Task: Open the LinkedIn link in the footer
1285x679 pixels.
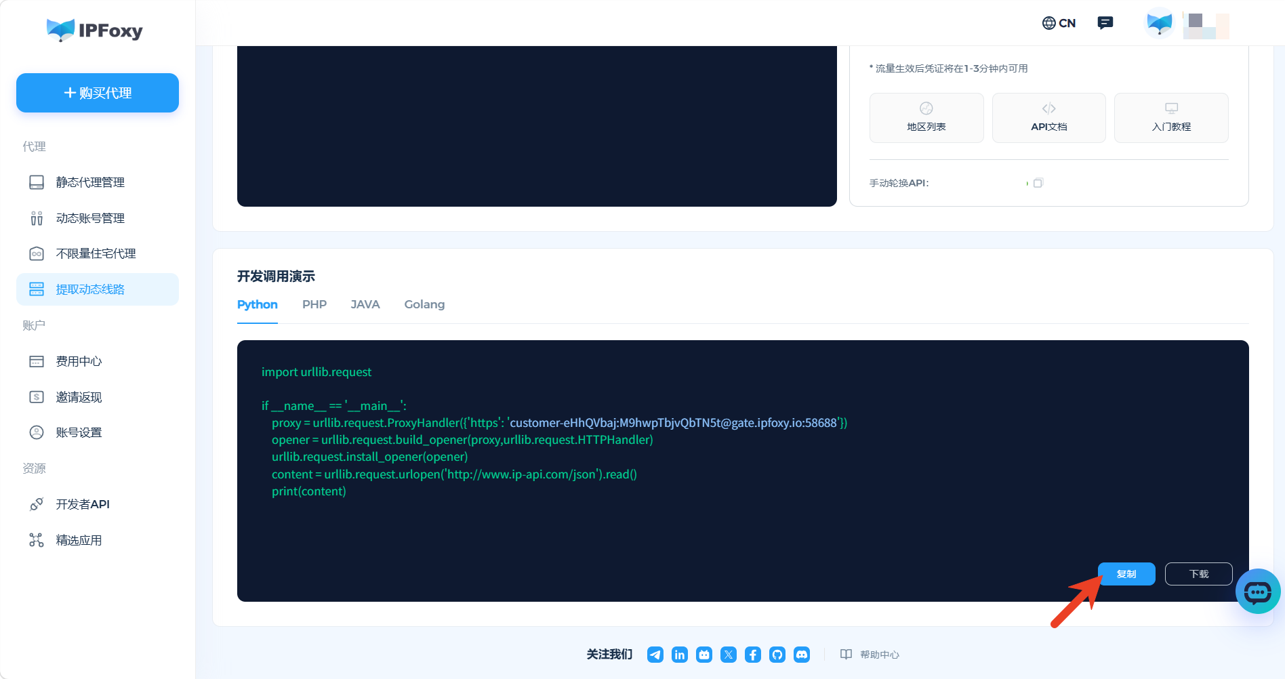Action: [x=680, y=655]
